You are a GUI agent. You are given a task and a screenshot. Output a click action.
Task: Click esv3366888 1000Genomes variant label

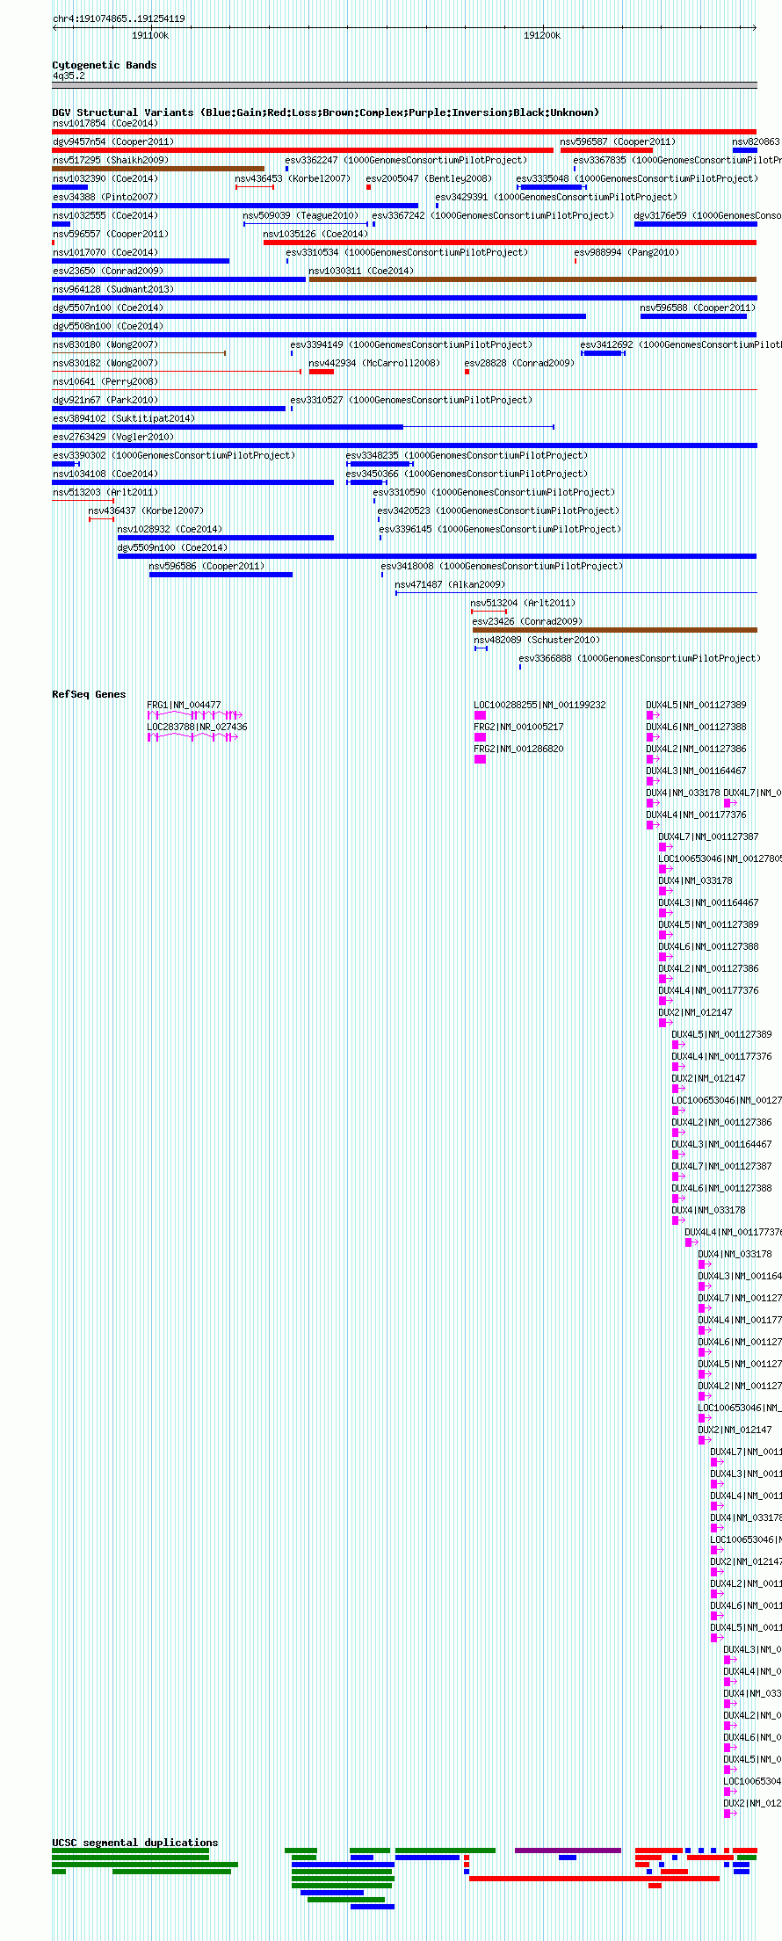(x=640, y=658)
